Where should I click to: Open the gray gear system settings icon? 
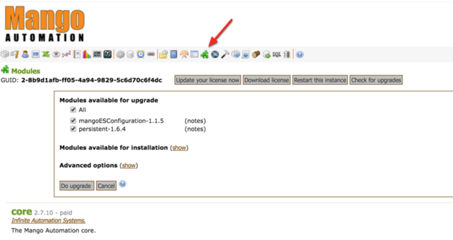120,54
